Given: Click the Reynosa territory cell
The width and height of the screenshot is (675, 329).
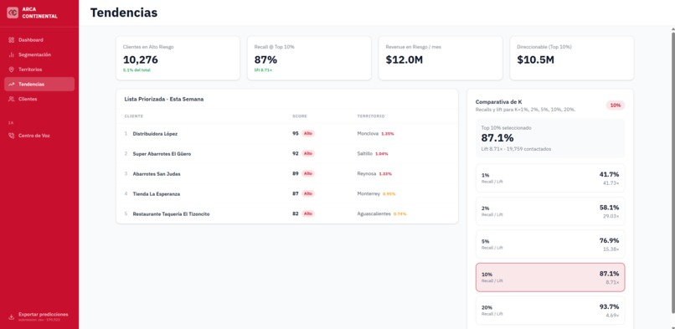Looking at the screenshot, I should click(374, 174).
